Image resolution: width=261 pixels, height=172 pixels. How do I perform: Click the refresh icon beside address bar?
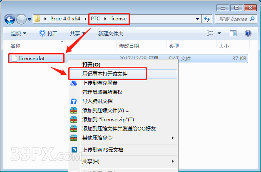pos(207,19)
